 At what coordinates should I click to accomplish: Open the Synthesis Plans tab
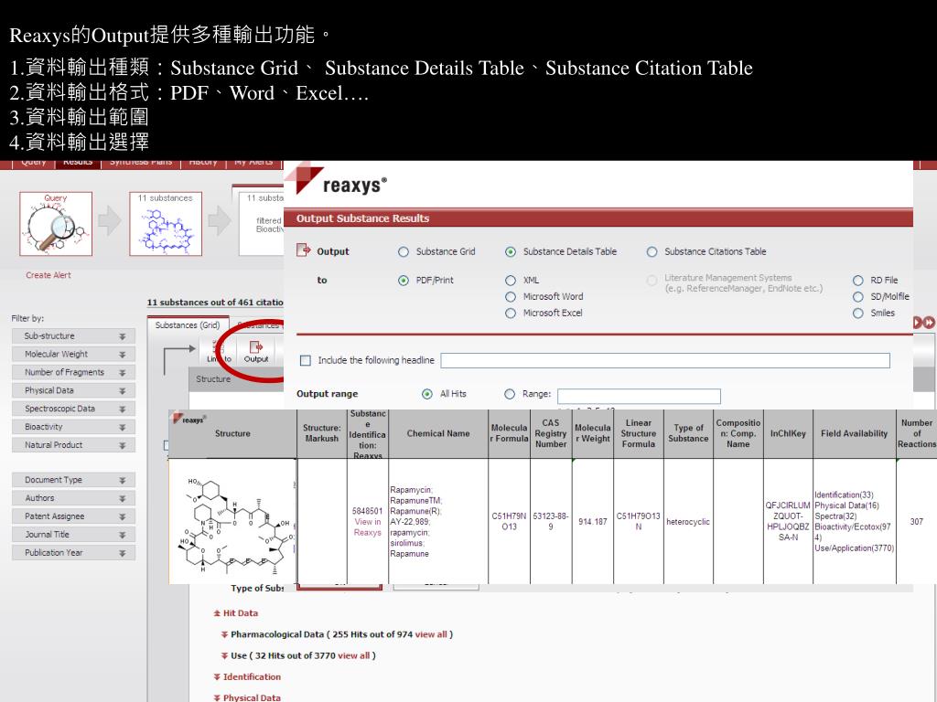tap(140, 164)
